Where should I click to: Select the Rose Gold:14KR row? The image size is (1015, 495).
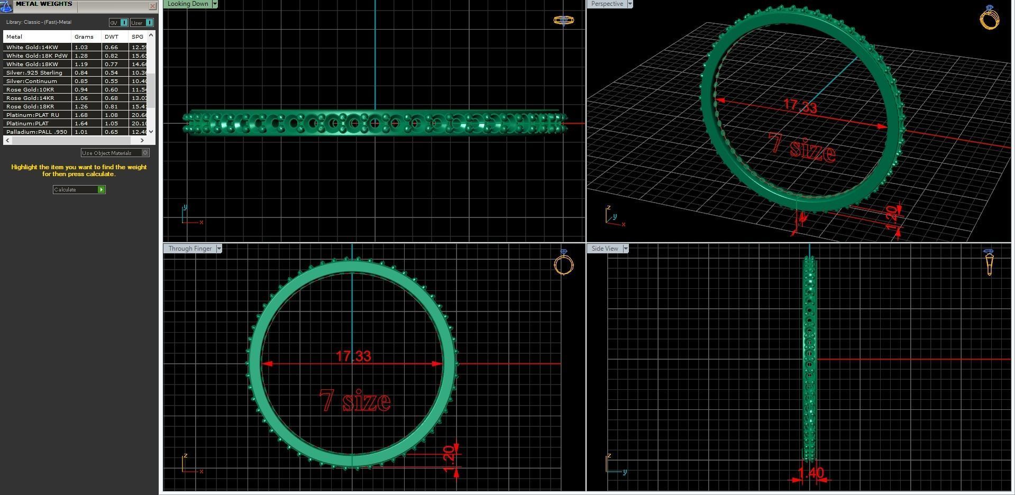point(75,98)
